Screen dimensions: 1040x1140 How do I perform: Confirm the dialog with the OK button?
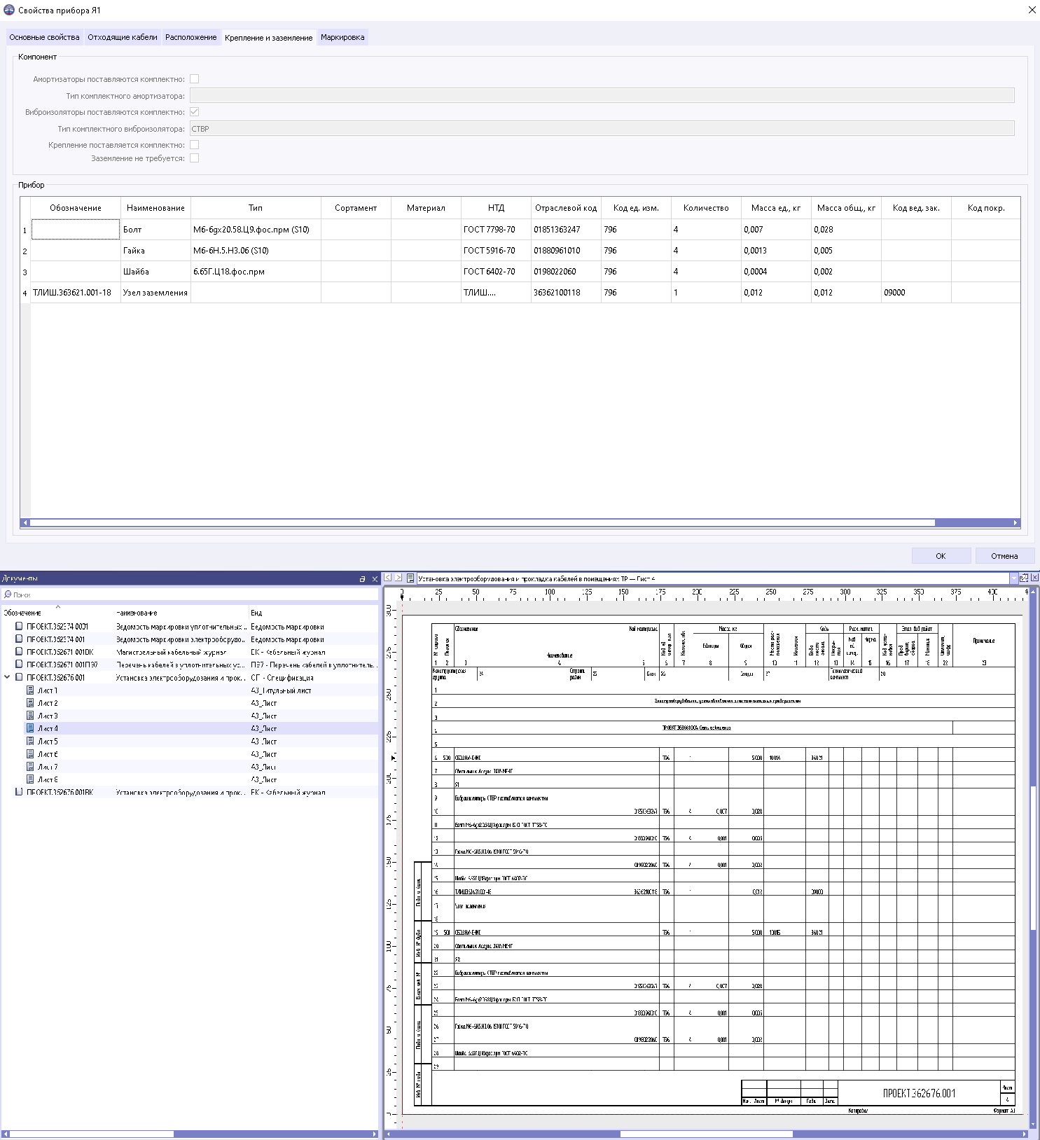click(x=941, y=556)
